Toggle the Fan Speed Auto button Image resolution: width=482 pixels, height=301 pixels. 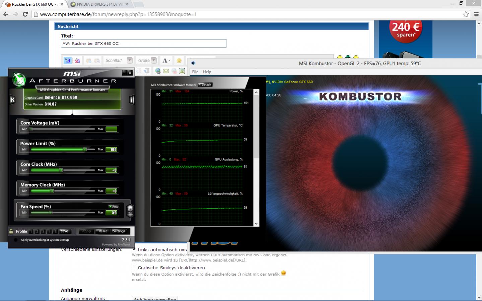(x=114, y=206)
